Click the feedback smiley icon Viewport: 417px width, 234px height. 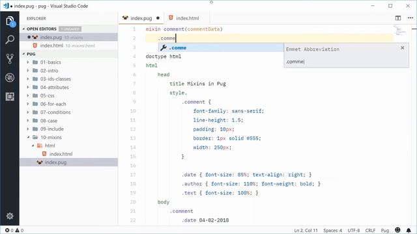[397, 230]
